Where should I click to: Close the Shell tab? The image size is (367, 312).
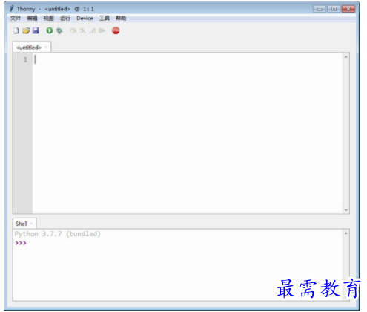(31, 224)
